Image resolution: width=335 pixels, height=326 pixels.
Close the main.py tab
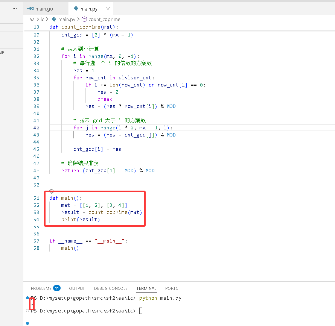point(108,9)
